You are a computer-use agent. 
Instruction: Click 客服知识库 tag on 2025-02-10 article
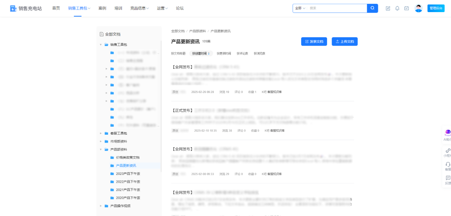(277, 131)
